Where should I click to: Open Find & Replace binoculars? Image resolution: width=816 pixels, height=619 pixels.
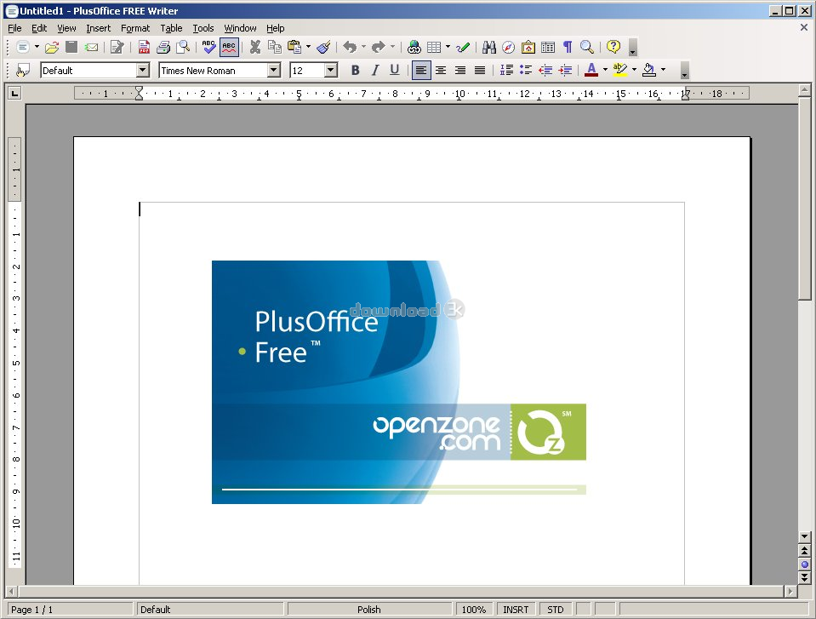click(488, 48)
